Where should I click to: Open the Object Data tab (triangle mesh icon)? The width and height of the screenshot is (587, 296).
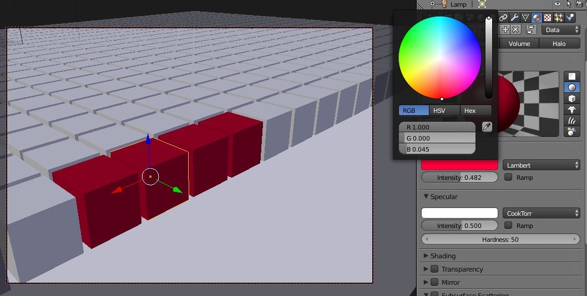[x=525, y=18]
